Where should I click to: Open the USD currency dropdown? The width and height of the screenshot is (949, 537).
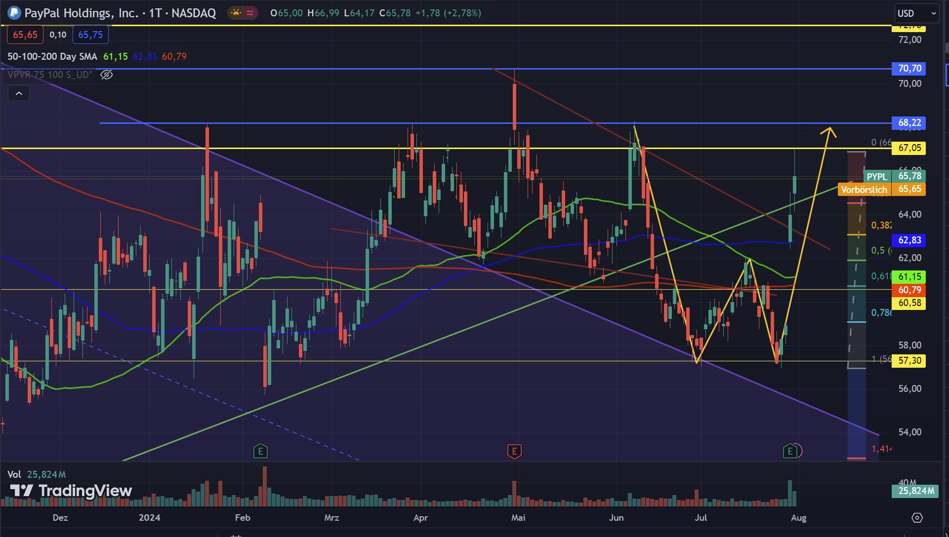coord(916,13)
